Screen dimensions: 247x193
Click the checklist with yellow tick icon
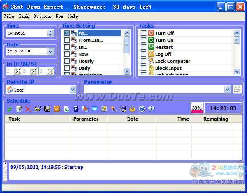coord(104,109)
